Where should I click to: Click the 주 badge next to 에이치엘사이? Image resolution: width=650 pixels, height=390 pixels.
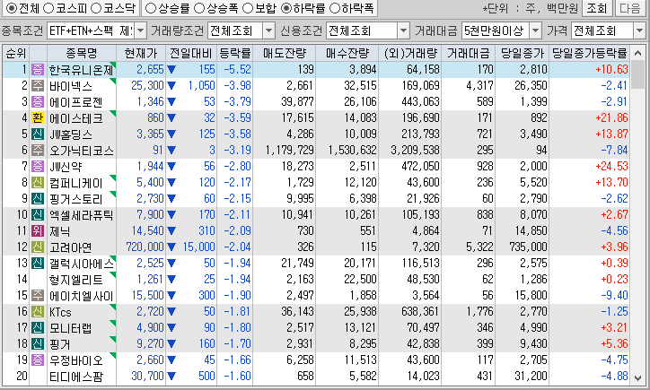[38, 296]
